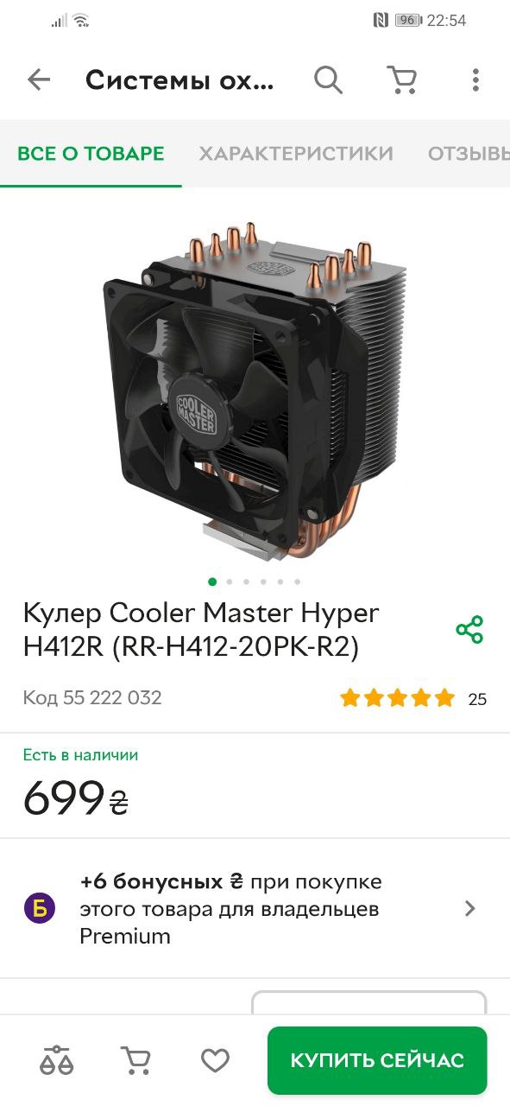Switch to ХАРАКТЕРИСТИКИ tab

point(296,154)
